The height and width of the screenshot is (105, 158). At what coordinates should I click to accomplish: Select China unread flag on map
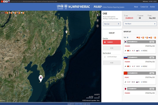point(6,13)
